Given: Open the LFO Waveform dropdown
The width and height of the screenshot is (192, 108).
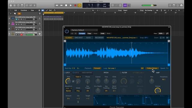Looking at the screenshot, I should (68, 88).
